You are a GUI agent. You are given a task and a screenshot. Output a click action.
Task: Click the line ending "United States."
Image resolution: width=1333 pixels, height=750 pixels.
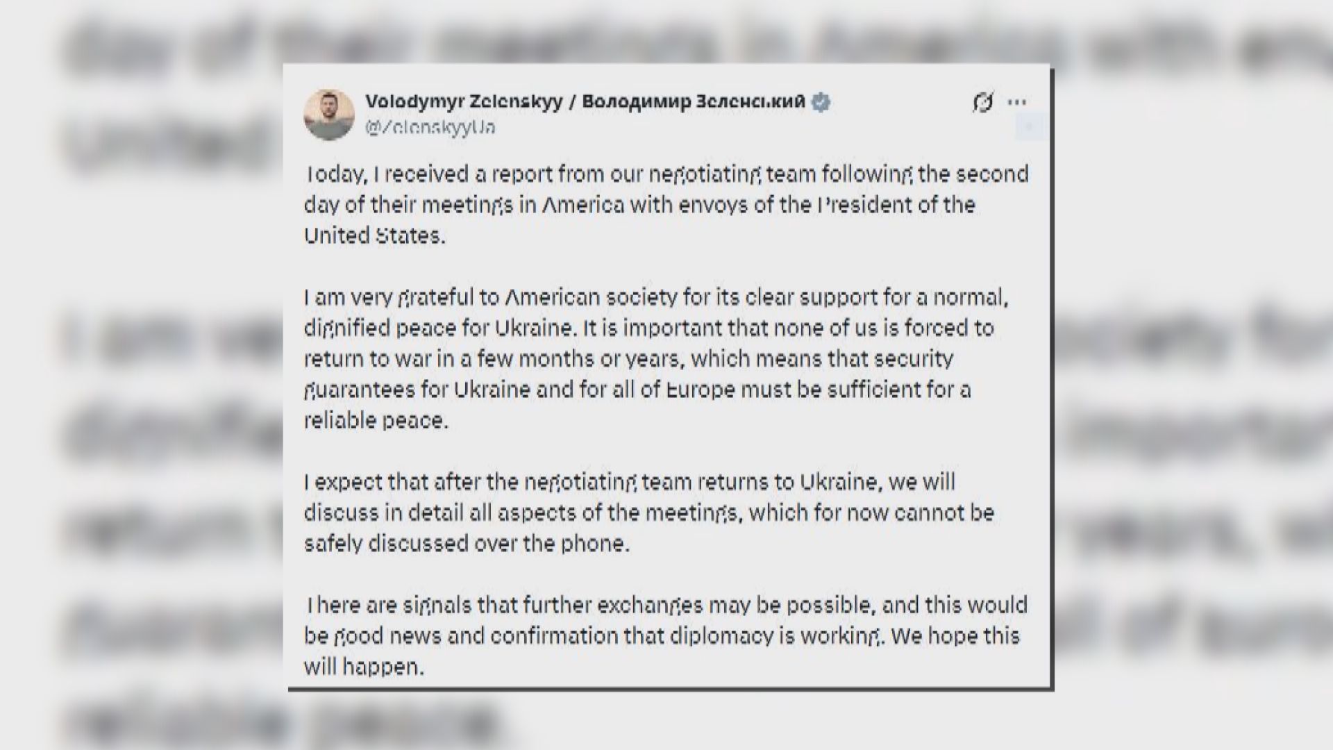pyautogui.click(x=374, y=235)
